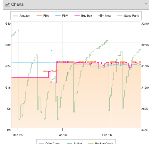Click the Charts line-graph icon

click(x=7, y=4)
